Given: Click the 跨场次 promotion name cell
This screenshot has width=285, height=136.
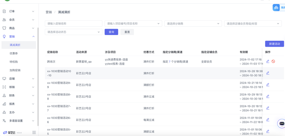Looking at the screenshot, I should pos(51,62).
